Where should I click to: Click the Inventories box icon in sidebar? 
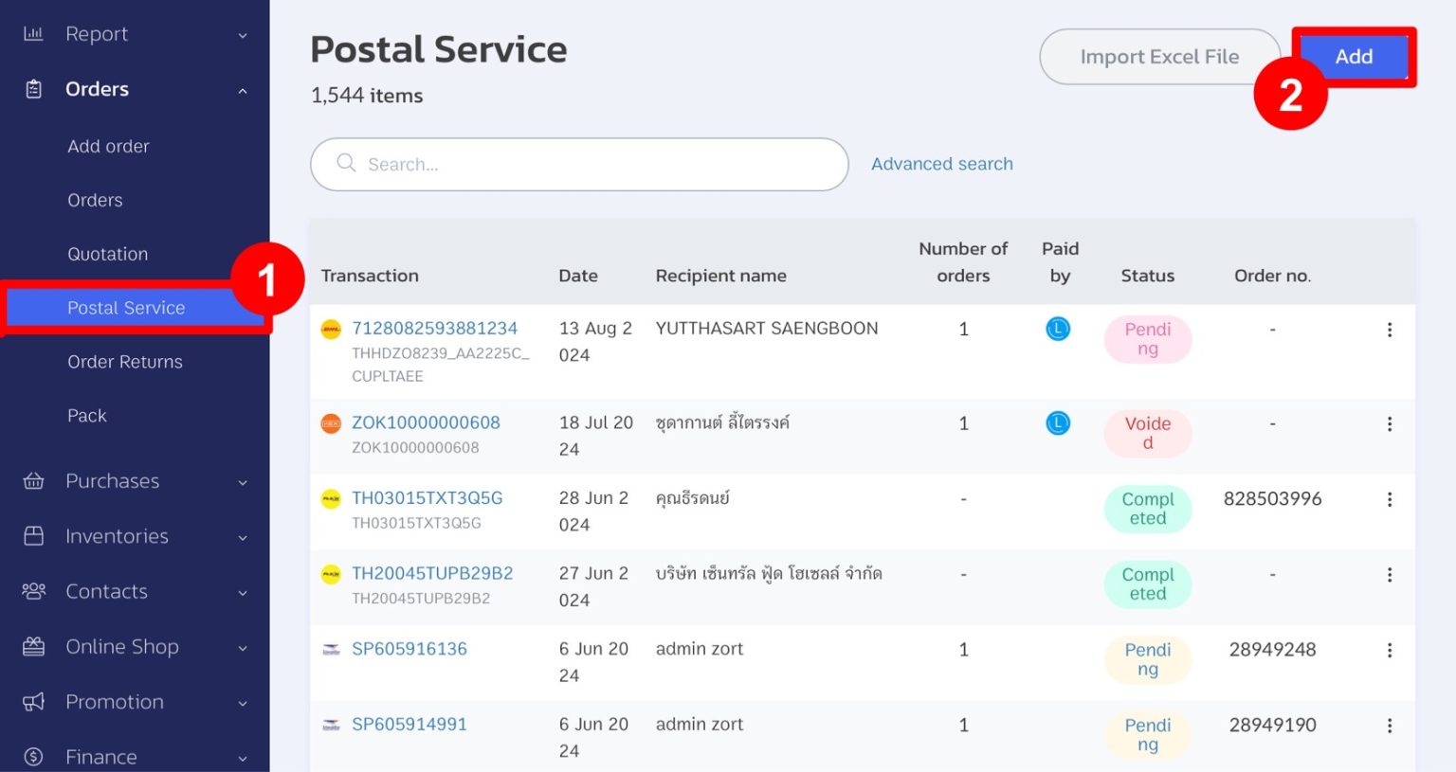pyautogui.click(x=33, y=536)
